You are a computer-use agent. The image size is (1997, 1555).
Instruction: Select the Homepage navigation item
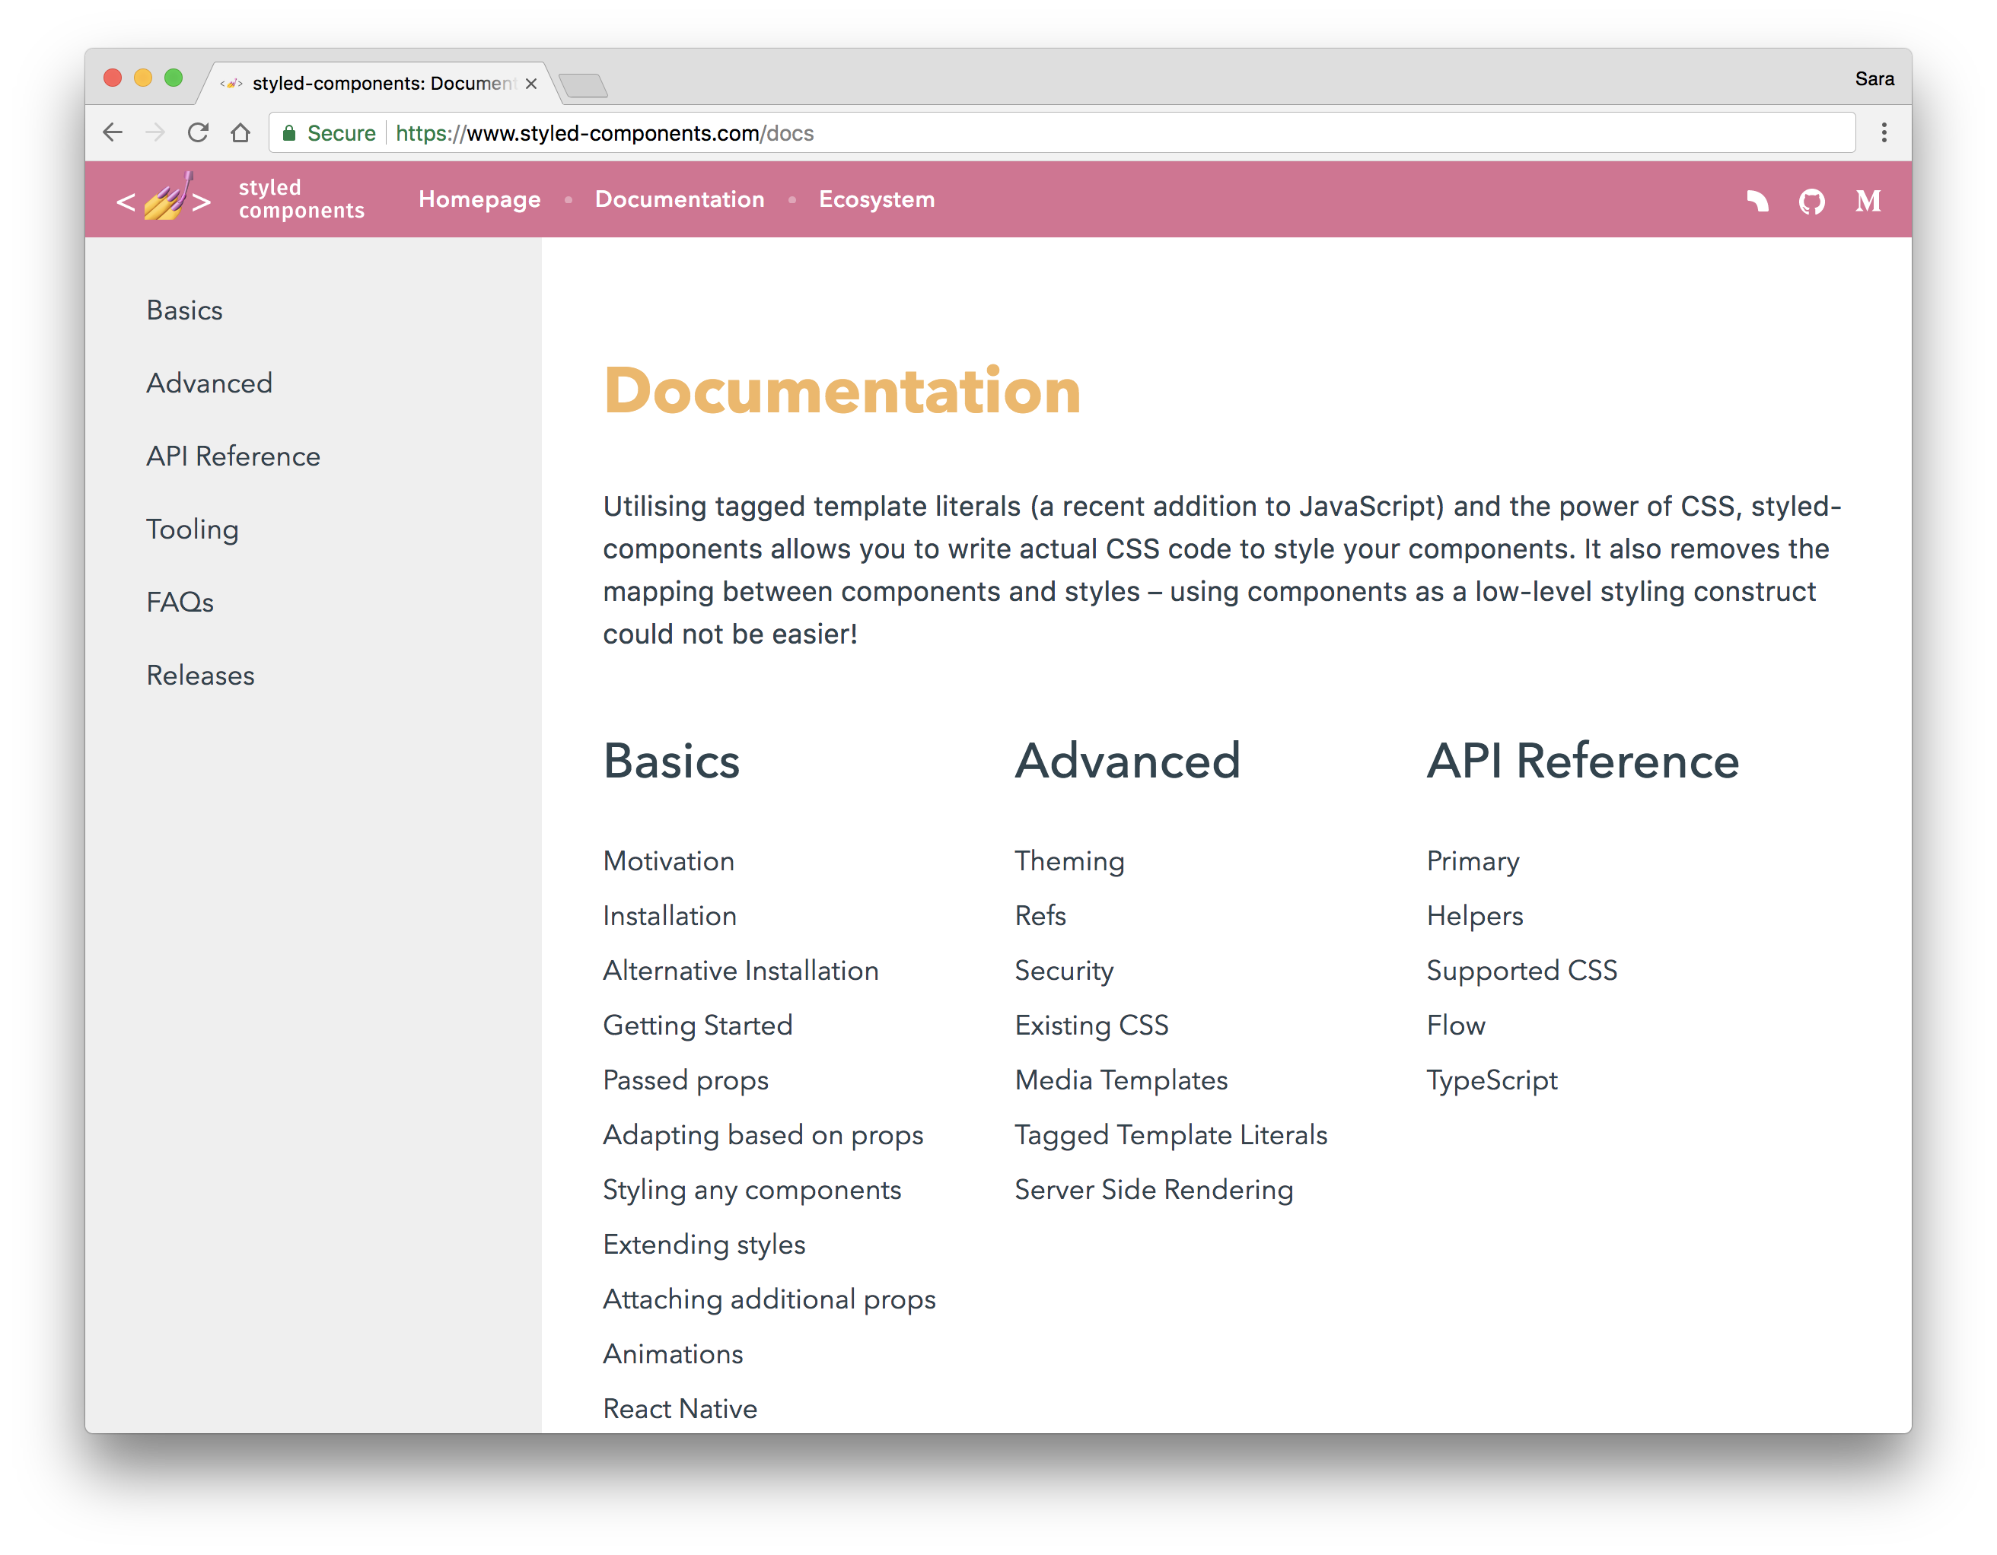[x=479, y=199]
